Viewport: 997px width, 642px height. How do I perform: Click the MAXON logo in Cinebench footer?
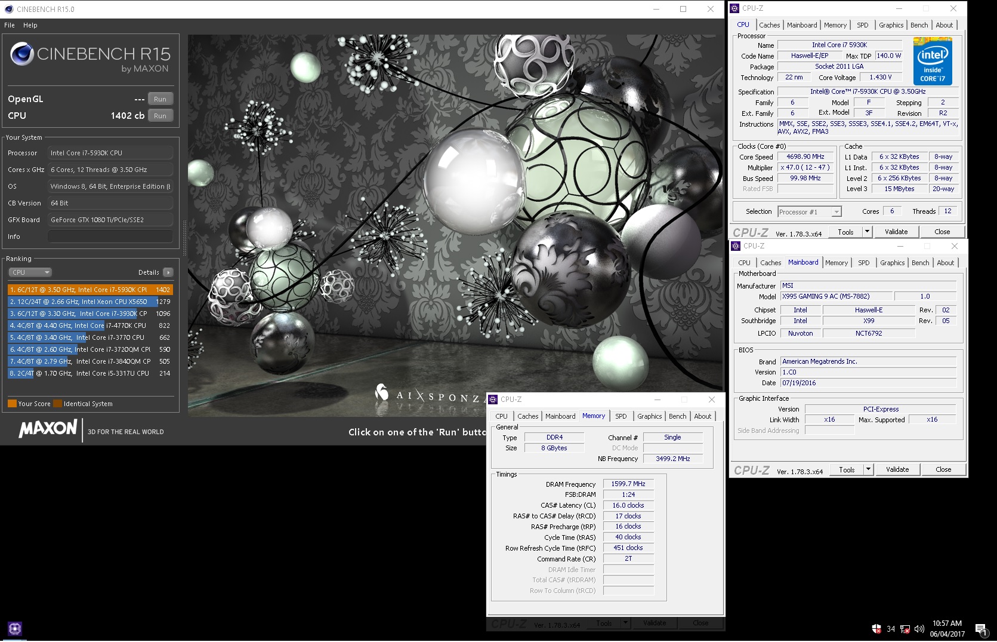coord(48,429)
